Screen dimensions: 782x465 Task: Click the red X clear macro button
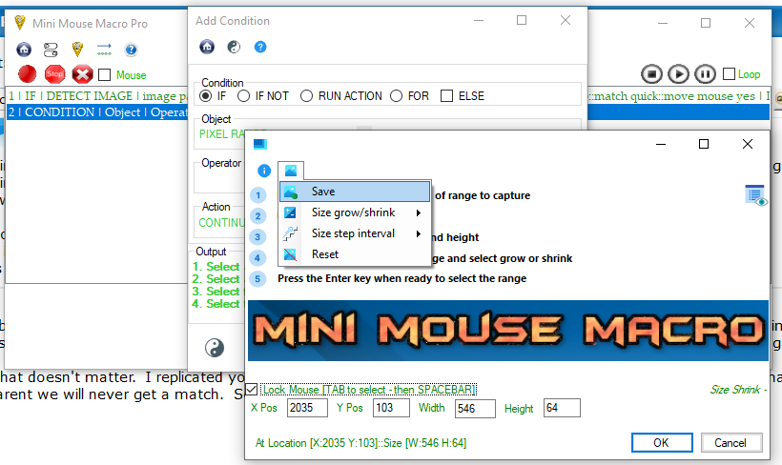tap(82, 74)
